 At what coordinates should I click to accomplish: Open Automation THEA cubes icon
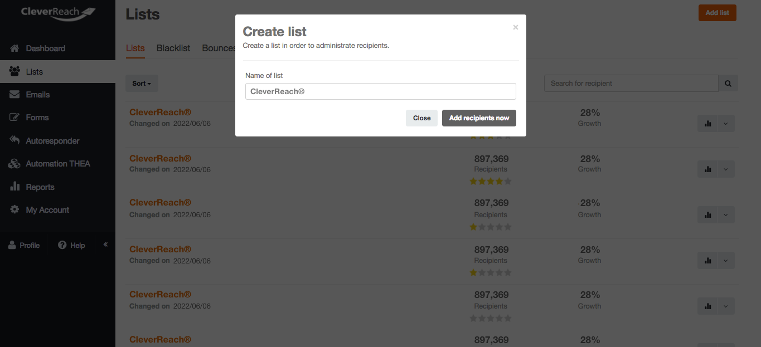click(15, 164)
